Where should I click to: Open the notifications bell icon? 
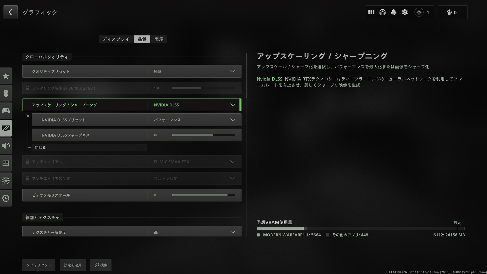[394, 12]
